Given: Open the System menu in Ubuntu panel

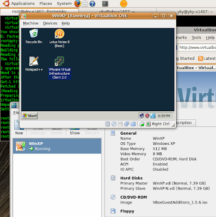Looking at the screenshot, I should point(64,4).
